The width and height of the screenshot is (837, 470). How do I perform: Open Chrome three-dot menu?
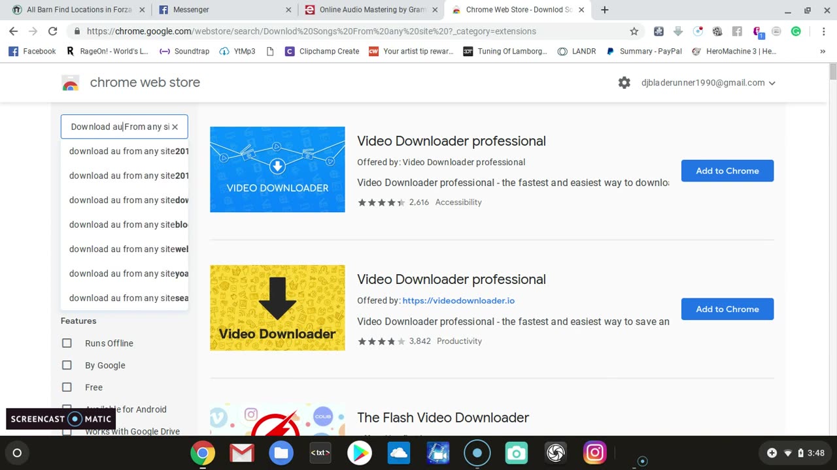(x=823, y=31)
